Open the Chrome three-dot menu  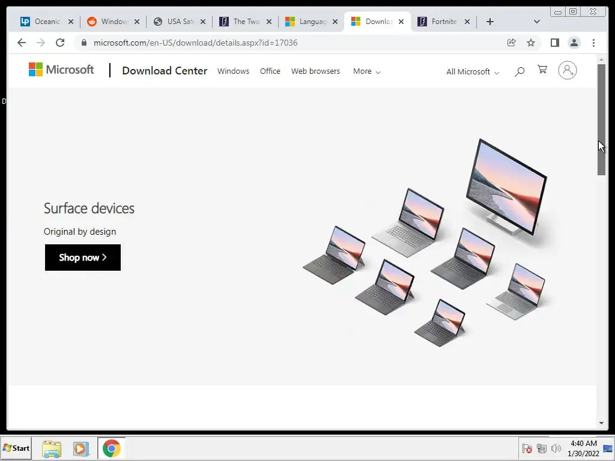click(593, 43)
